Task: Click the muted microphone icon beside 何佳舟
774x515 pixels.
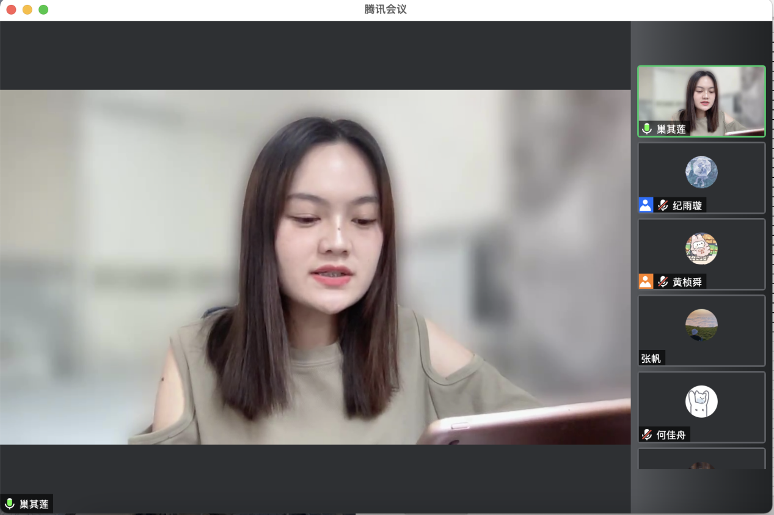Action: pyautogui.click(x=646, y=434)
